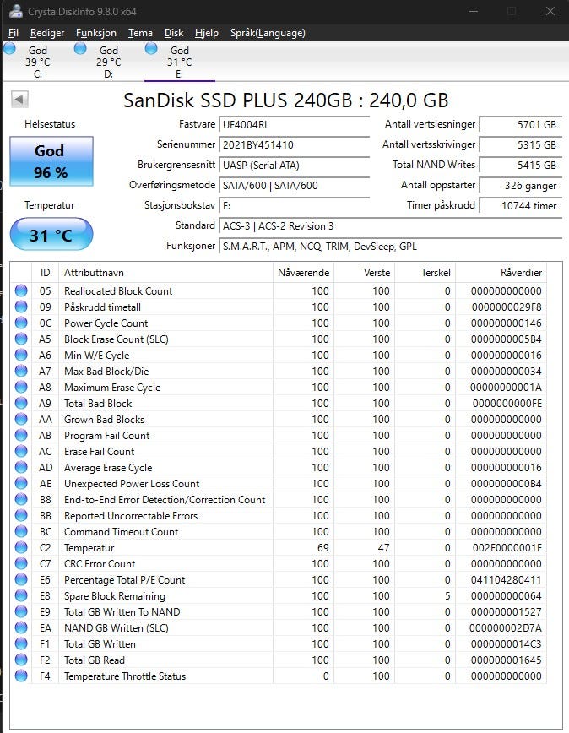
Task: Select disk E: status indicator at 31 °C
Action: tap(151, 49)
